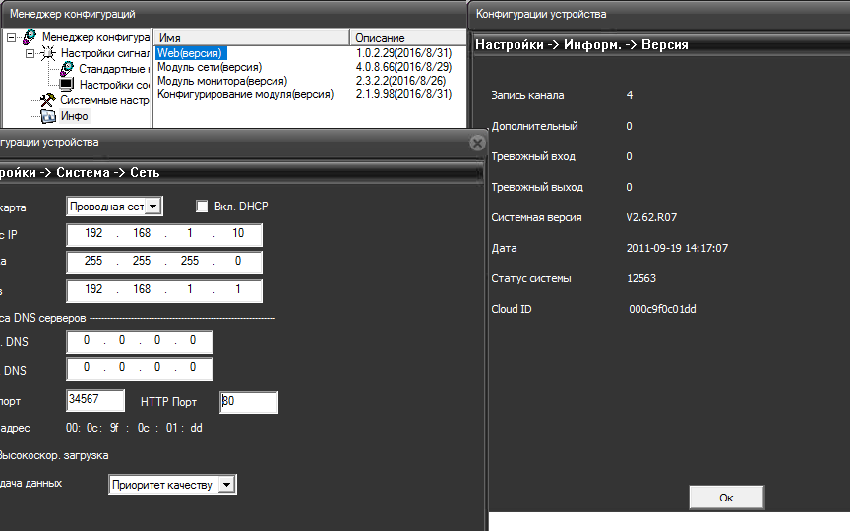Click the Имя column header

pos(251,38)
